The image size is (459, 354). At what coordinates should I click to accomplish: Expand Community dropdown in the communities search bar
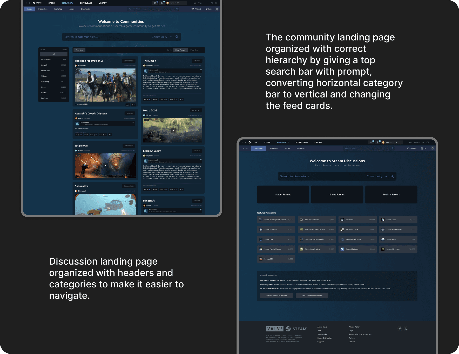pos(162,37)
